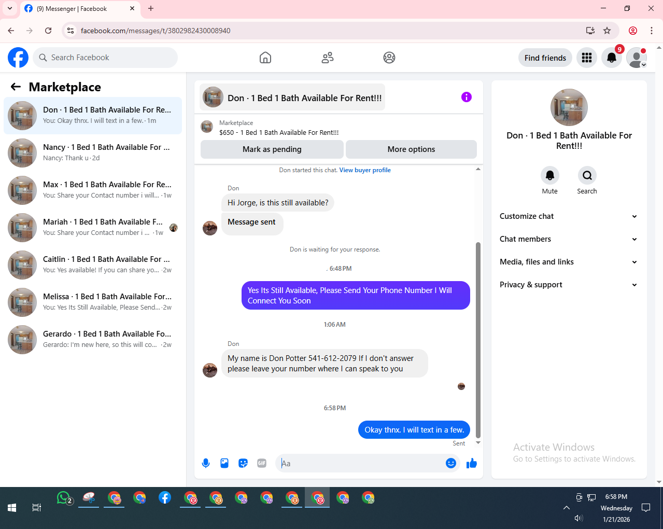Expand Media, files and links section
The height and width of the screenshot is (529, 663).
point(569,262)
